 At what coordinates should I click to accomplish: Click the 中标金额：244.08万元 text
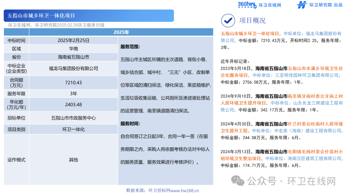tap(243, 138)
